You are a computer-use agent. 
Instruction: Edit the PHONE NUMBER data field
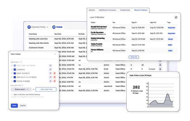(x=51, y=81)
